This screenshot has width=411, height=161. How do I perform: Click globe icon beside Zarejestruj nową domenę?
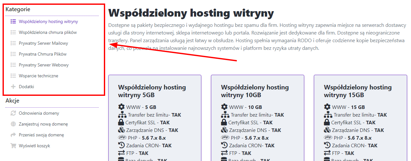coord(13,124)
